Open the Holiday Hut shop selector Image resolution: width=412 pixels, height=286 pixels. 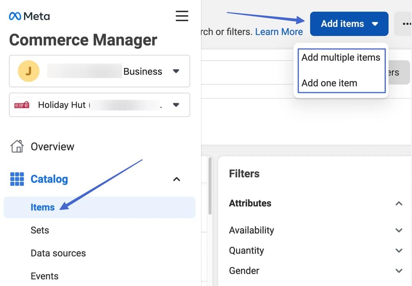tap(176, 105)
